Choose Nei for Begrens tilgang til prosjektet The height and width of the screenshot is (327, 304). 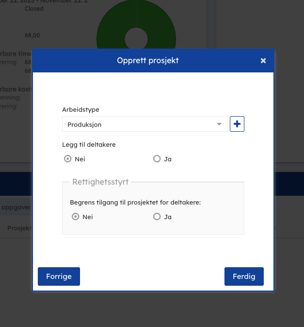76,217
